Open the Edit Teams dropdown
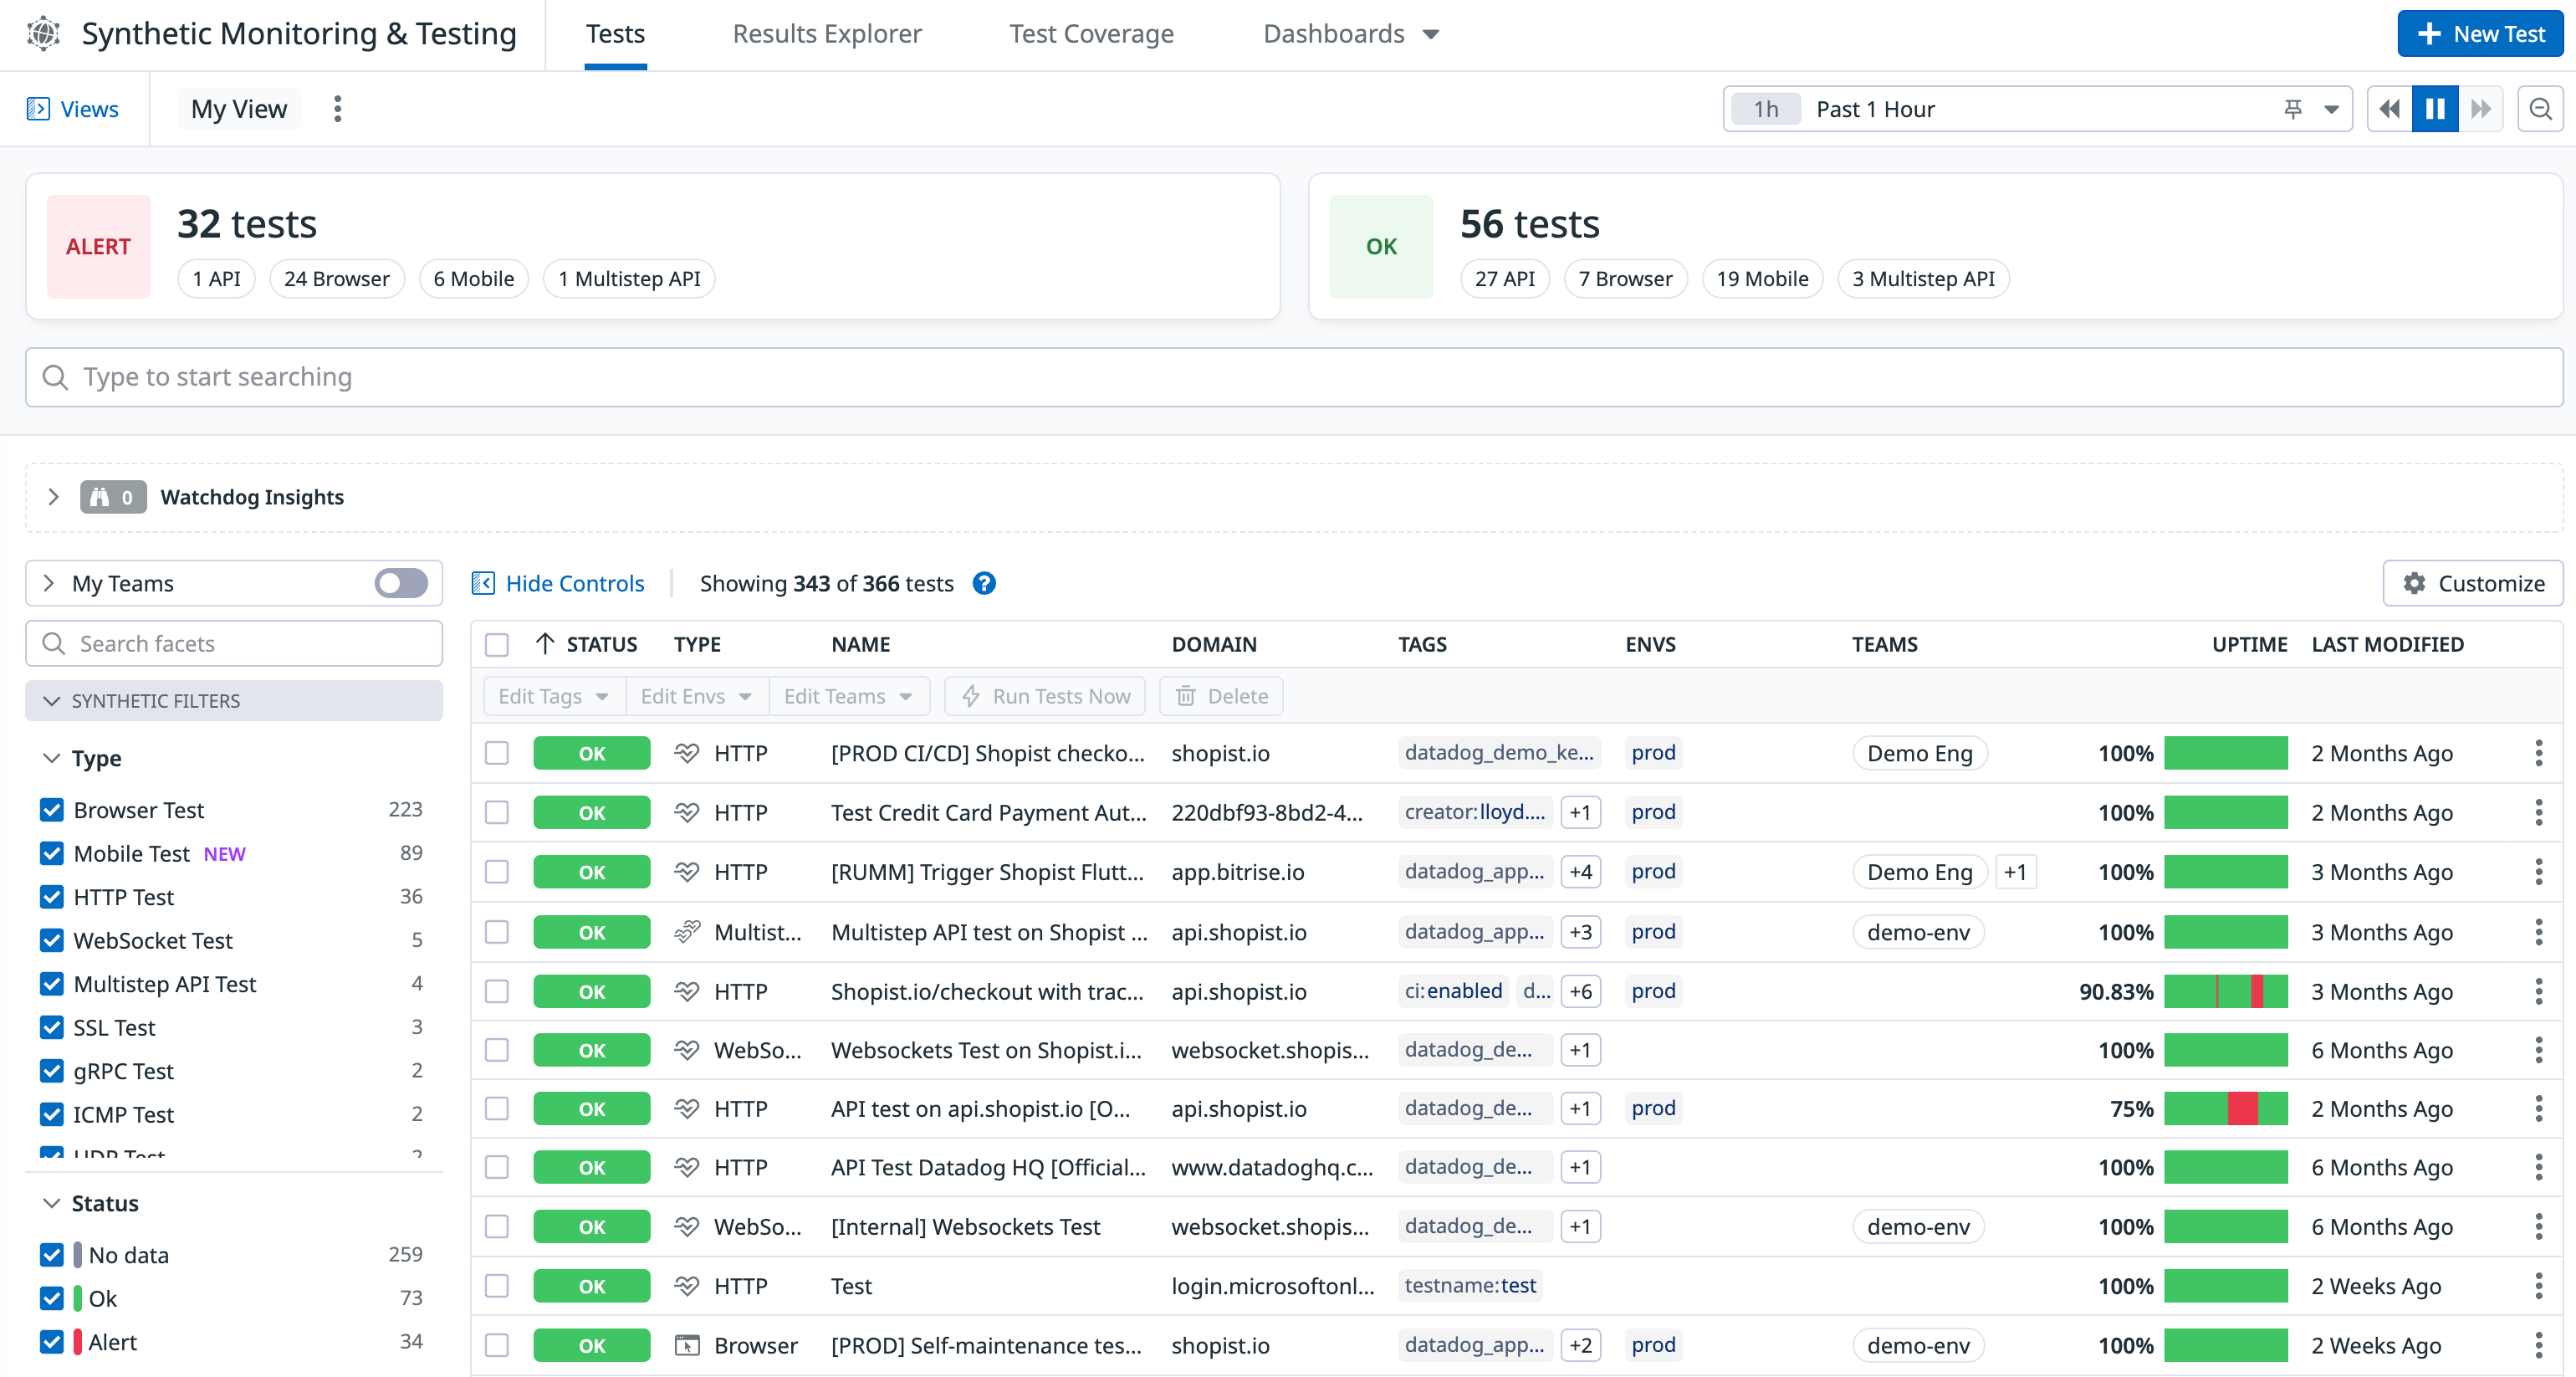Screen dimensions: 2576x1377 pyautogui.click(x=848, y=696)
